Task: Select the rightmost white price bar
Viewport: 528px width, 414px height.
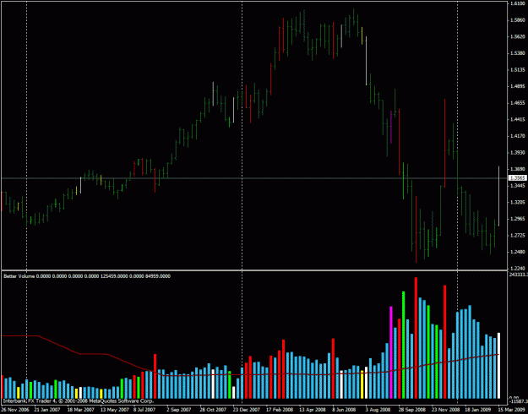Action: pyautogui.click(x=498, y=196)
